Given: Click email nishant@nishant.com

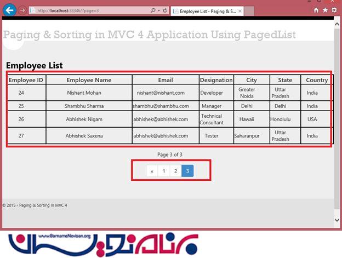Looking at the screenshot, I should (x=161, y=93).
